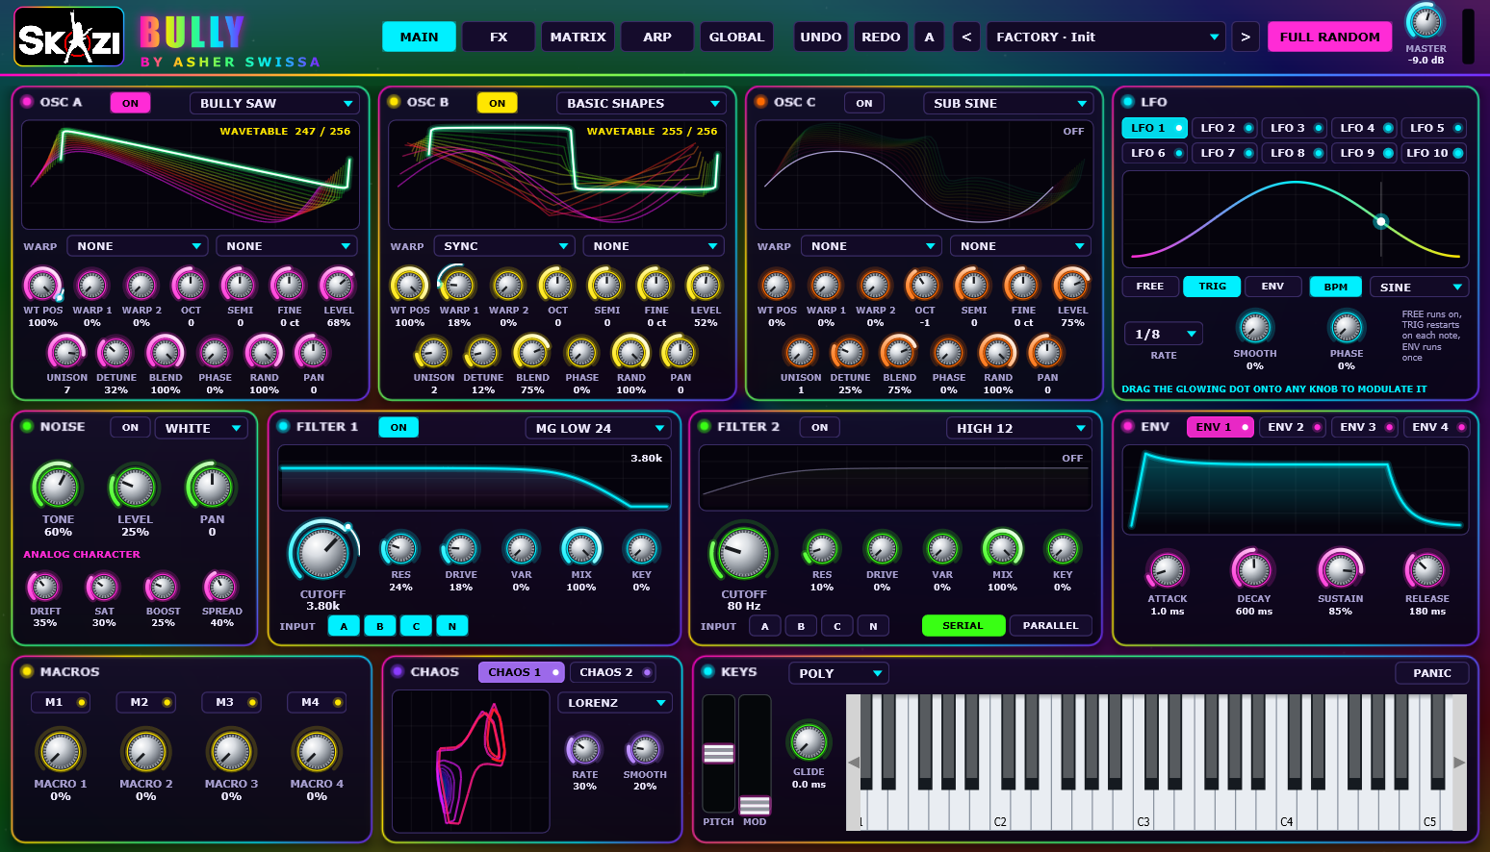Open OSC A wavetable dropdown BULLY SAW

click(275, 103)
